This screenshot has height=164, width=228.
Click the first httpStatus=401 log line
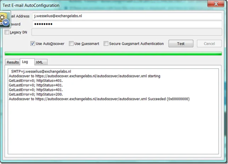[36, 81]
